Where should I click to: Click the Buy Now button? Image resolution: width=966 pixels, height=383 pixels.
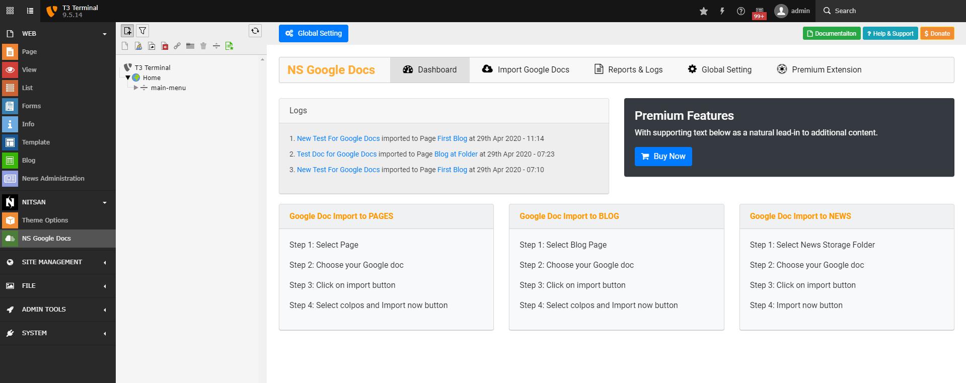coord(663,157)
